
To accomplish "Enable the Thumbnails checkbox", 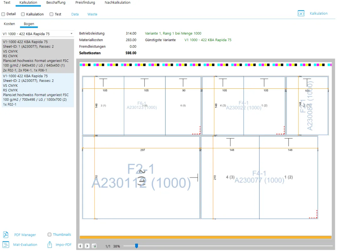I will tap(50, 235).
